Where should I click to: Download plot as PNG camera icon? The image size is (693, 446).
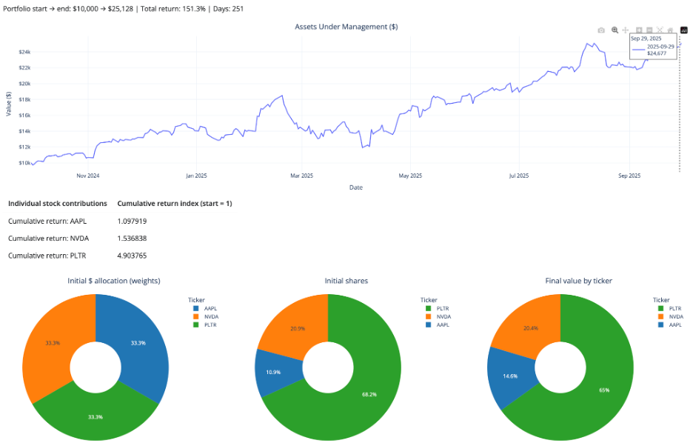pyautogui.click(x=601, y=30)
